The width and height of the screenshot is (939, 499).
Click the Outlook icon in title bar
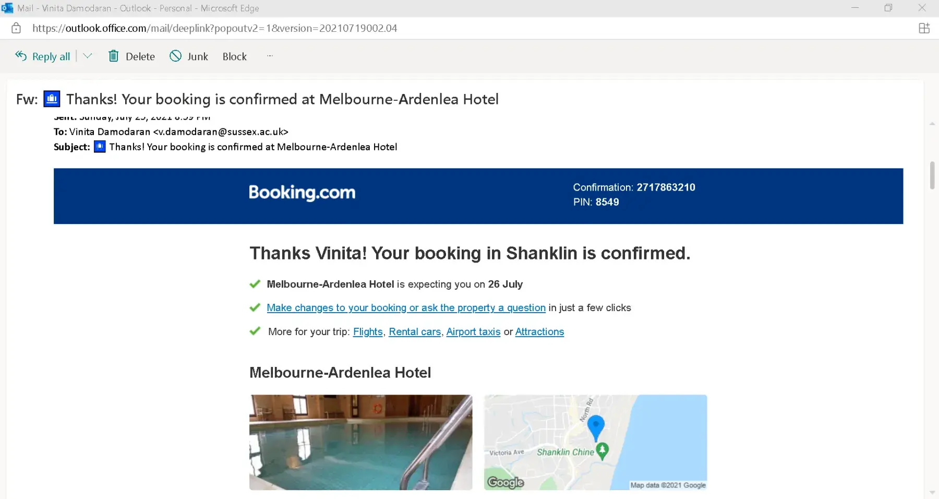(7, 8)
